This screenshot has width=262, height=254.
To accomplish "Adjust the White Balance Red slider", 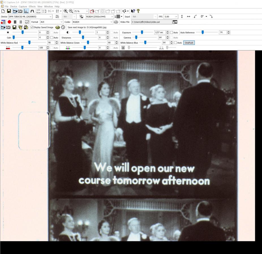I will (x=29, y=43).
